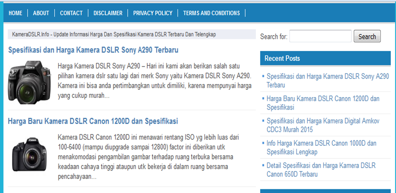This screenshot has width=396, height=193.
Task: Click the 'Search for:' label
Action: coord(274,37)
